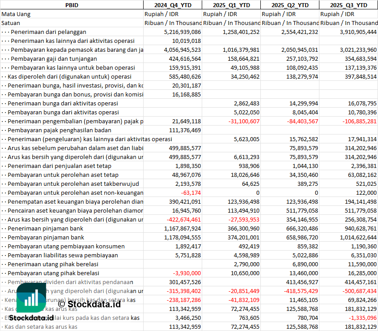Click the value 69,824,266
Image resolution: width=378 pixels, height=331 pixels.
(x=362, y=300)
